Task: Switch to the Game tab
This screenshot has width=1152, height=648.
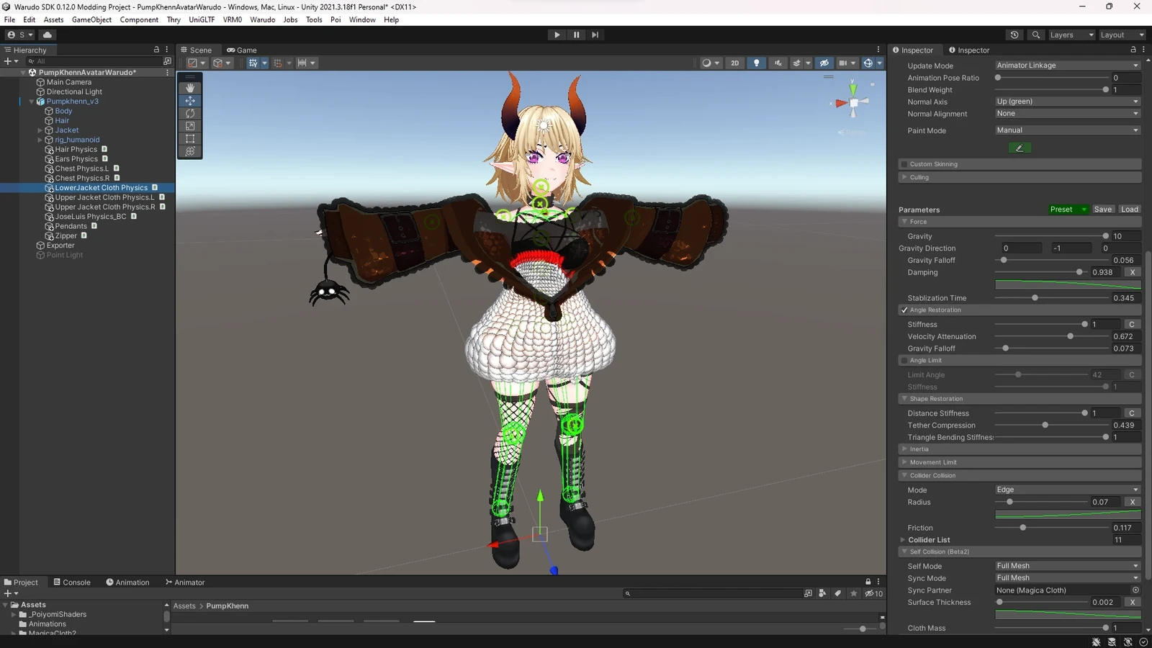Action: pos(242,50)
